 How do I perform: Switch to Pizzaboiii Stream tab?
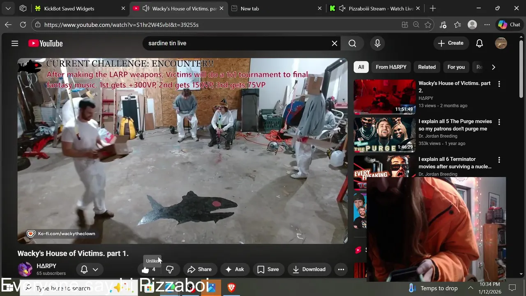[x=375, y=8]
